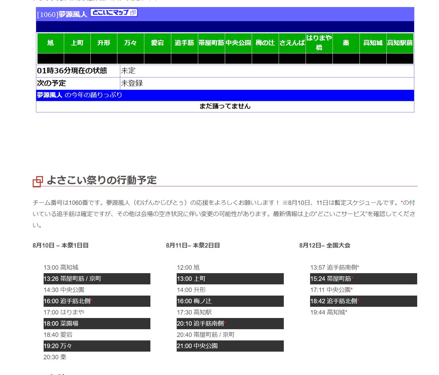The height and width of the screenshot is (375, 439).
Task: Click the 19:20 万々 schedule row
Action: (97, 346)
